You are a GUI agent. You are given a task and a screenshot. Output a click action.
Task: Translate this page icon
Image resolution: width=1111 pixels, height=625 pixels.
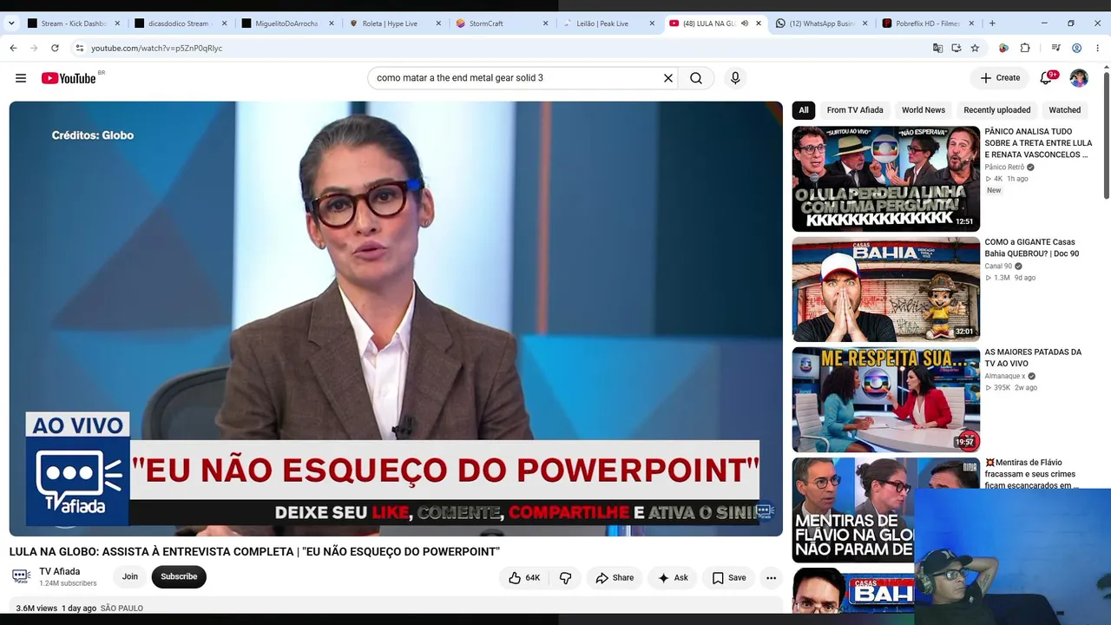pos(937,48)
